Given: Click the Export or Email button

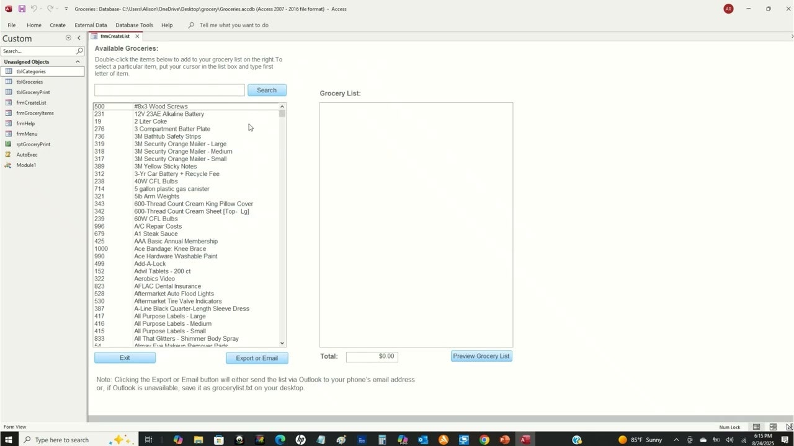Looking at the screenshot, I should 257,357.
